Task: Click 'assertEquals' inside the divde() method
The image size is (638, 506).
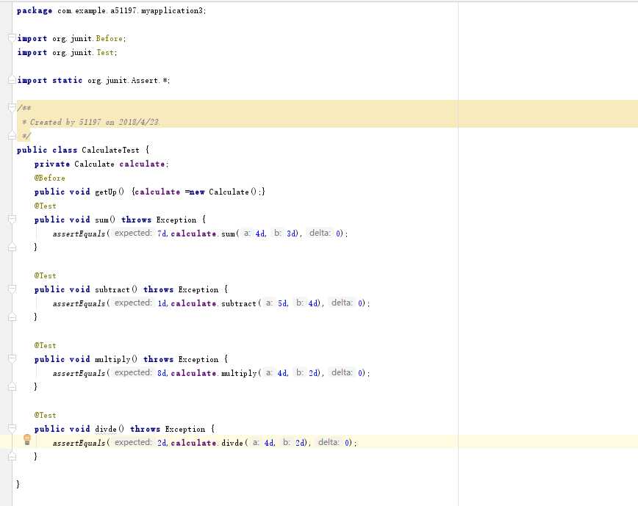Action: coord(79,443)
